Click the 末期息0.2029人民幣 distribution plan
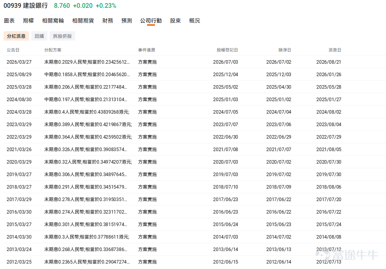 click(x=87, y=62)
